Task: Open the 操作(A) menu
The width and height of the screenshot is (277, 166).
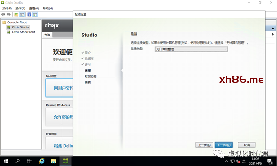Action: click(20, 9)
